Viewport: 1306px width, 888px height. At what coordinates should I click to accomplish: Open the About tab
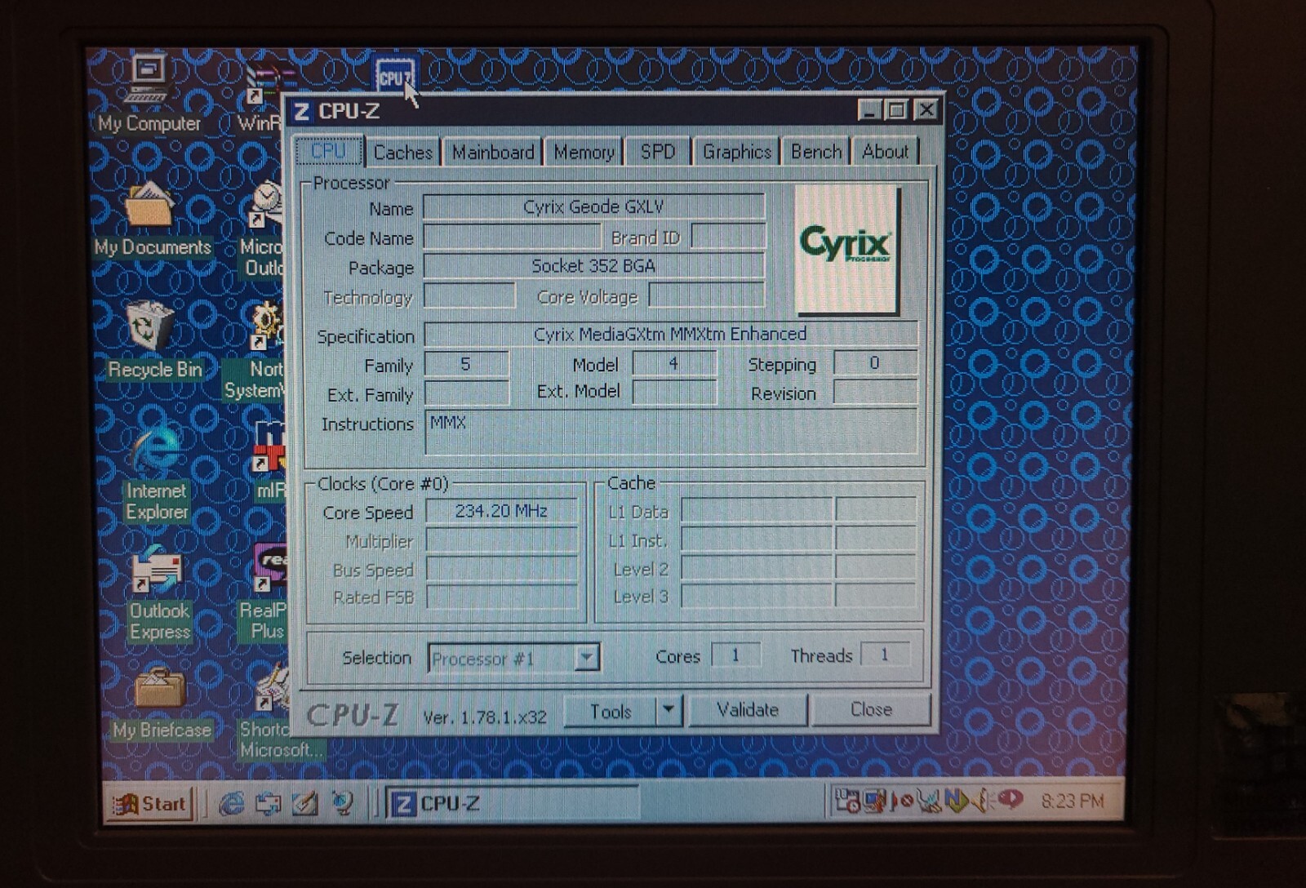coord(886,153)
